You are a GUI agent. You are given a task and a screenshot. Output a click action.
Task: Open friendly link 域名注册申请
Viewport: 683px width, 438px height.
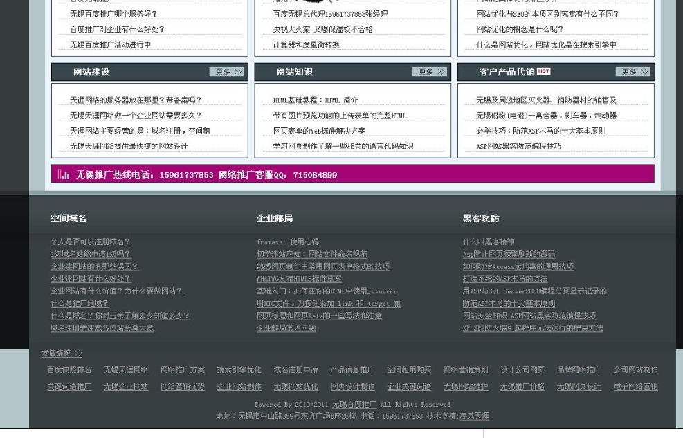click(295, 369)
